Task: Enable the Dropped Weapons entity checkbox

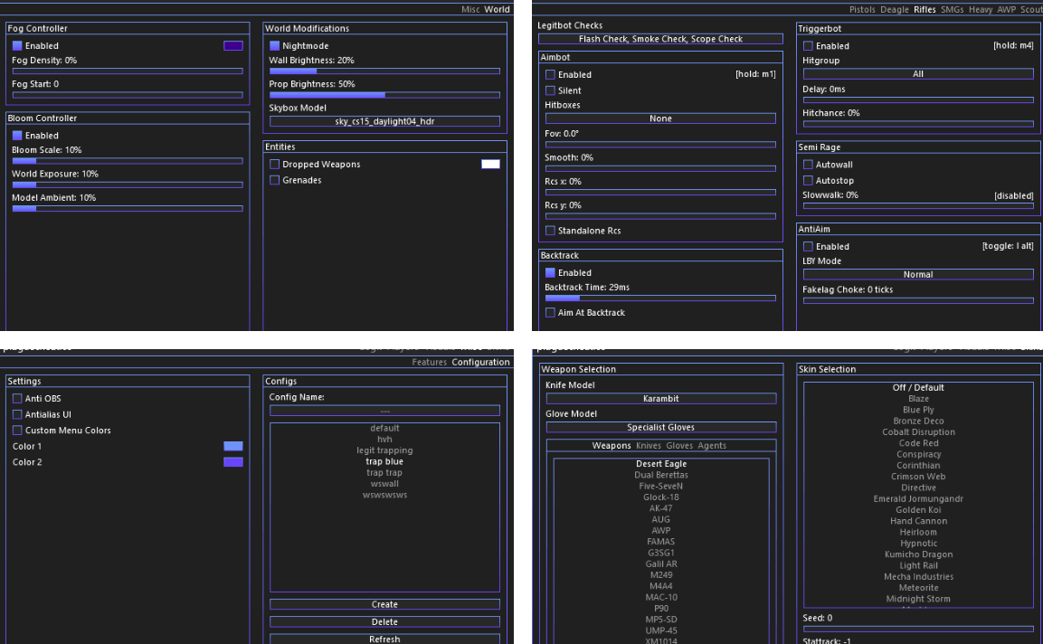Action: 274,165
